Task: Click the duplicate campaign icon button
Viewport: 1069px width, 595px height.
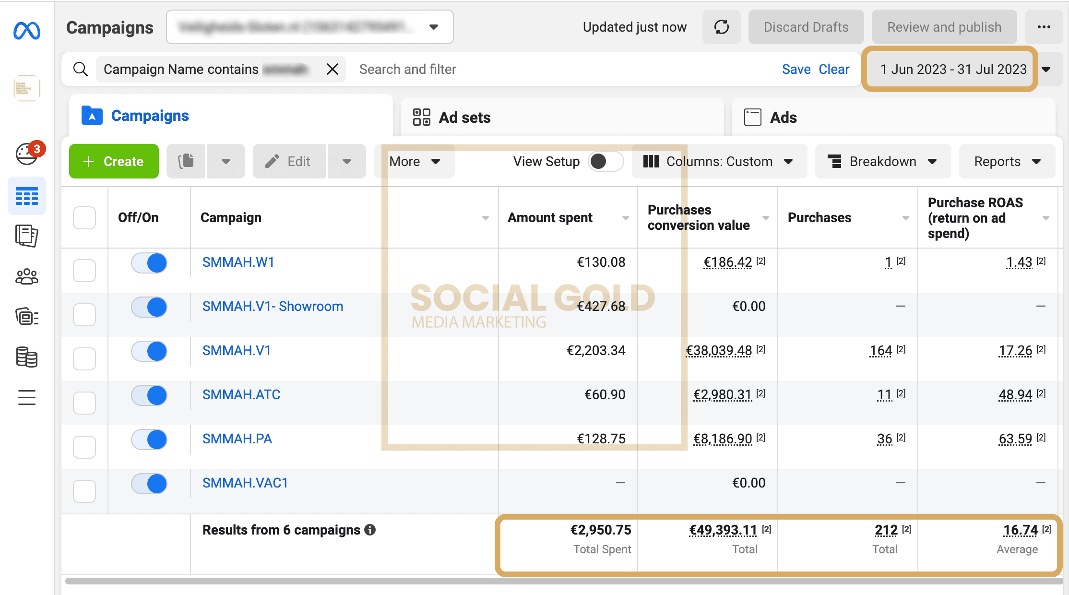Action: [x=186, y=161]
